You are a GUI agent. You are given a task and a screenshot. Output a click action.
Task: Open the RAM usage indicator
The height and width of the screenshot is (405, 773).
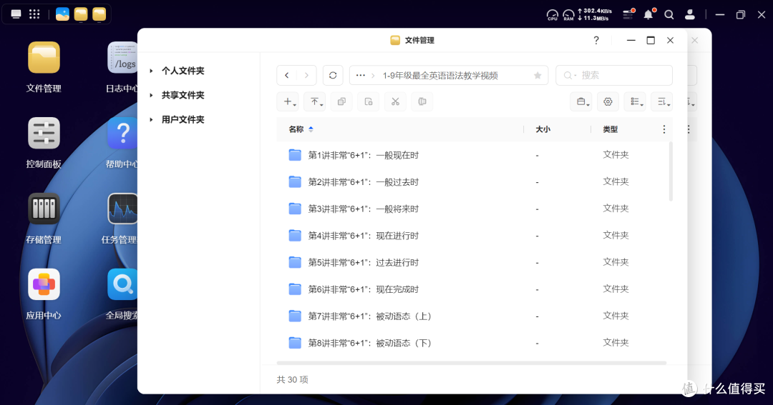click(x=568, y=15)
